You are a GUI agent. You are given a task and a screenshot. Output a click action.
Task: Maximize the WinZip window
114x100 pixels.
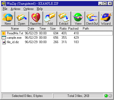[105, 4]
